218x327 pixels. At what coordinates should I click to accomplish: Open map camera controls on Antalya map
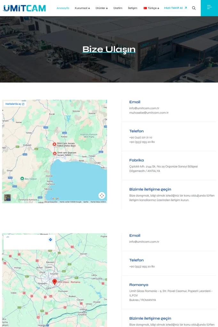[102, 195]
